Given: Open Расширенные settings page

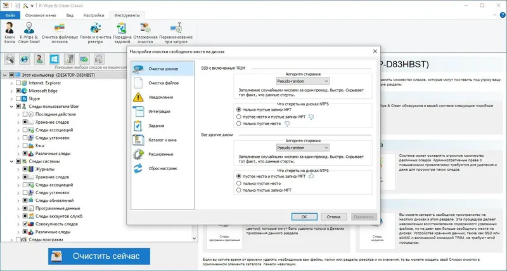Looking at the screenshot, I should 162,154.
